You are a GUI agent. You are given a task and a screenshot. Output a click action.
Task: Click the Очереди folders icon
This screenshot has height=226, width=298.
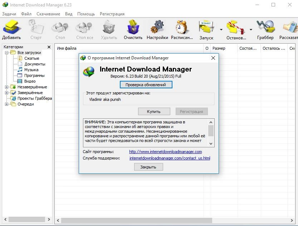coord(13,104)
